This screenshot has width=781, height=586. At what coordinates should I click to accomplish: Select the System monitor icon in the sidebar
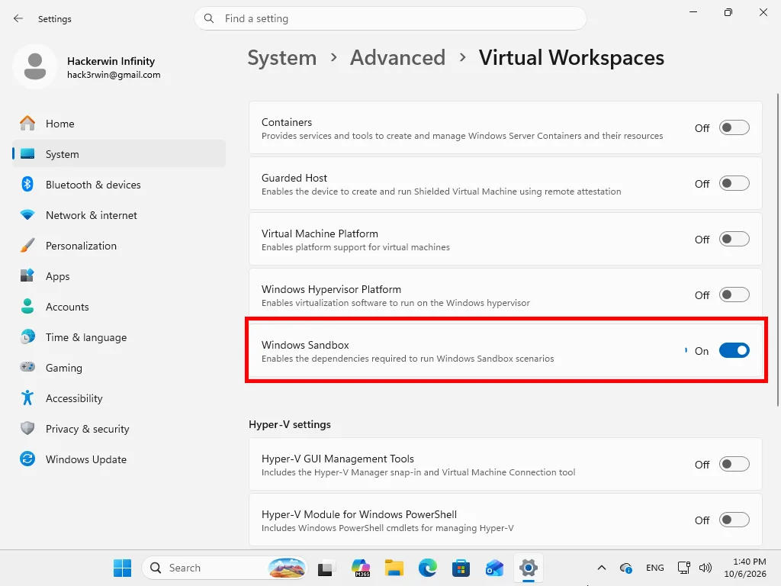tap(27, 154)
